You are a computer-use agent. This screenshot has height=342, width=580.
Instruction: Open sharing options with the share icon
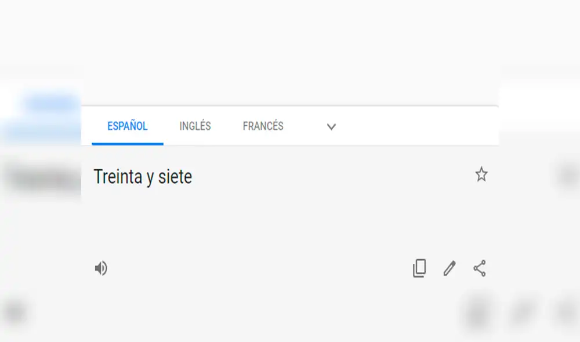[479, 268]
